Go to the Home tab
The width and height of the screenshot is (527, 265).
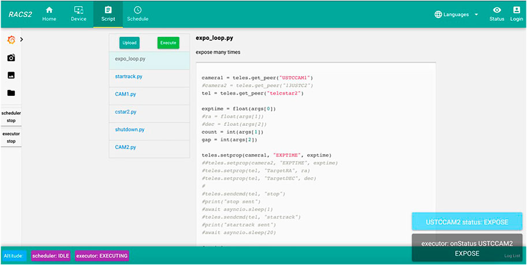point(49,14)
